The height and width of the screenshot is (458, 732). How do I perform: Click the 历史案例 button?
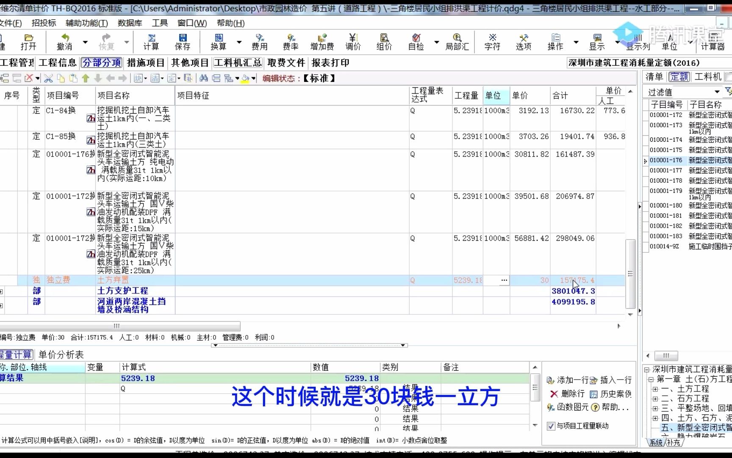click(x=611, y=394)
